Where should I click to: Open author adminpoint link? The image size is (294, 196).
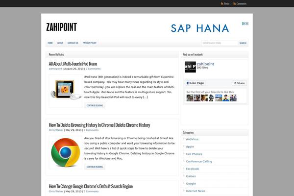pyautogui.click(x=55, y=69)
